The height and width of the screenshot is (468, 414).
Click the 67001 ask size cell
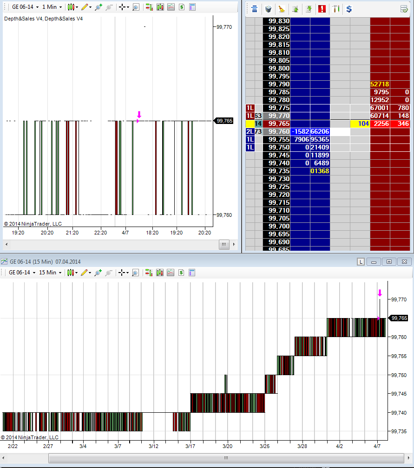380,108
